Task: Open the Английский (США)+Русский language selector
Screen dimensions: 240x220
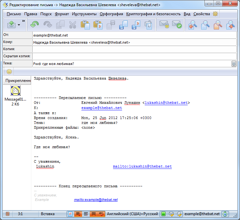Action: 132,214
